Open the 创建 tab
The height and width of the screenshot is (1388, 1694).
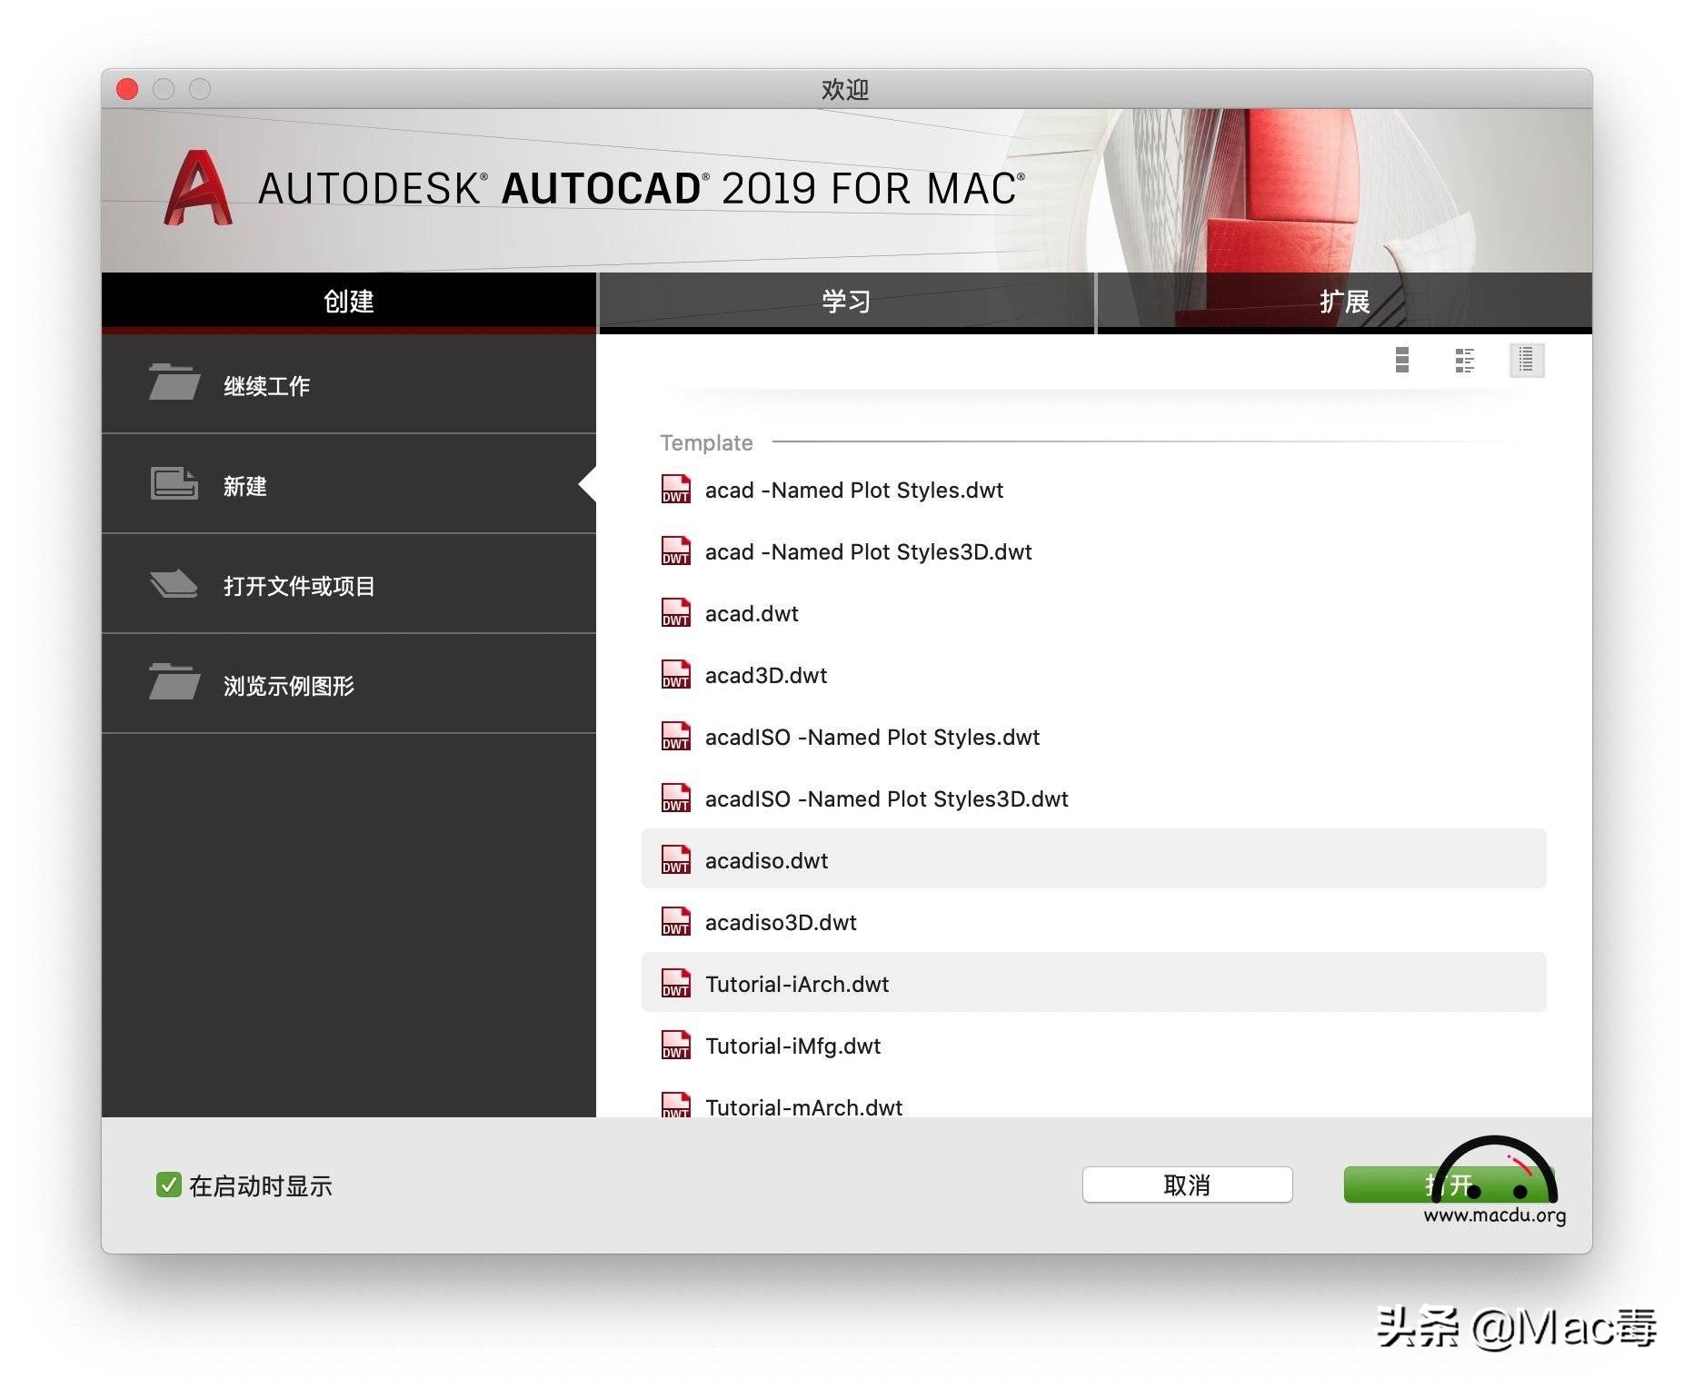coord(349,302)
